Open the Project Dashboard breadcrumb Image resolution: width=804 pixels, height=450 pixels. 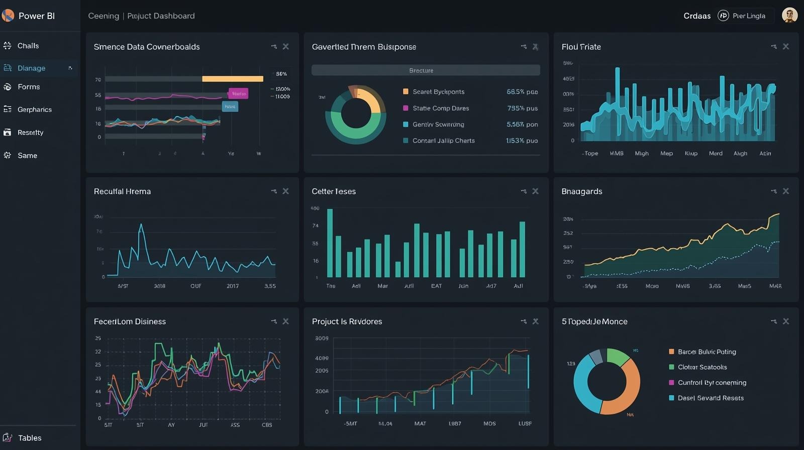[161, 16]
